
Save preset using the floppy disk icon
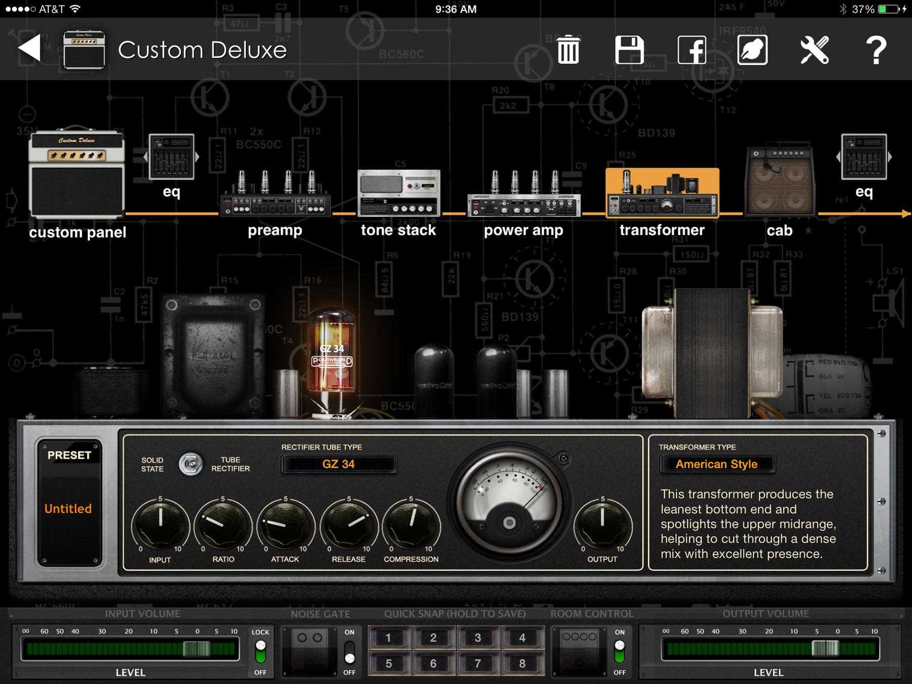pyautogui.click(x=629, y=50)
